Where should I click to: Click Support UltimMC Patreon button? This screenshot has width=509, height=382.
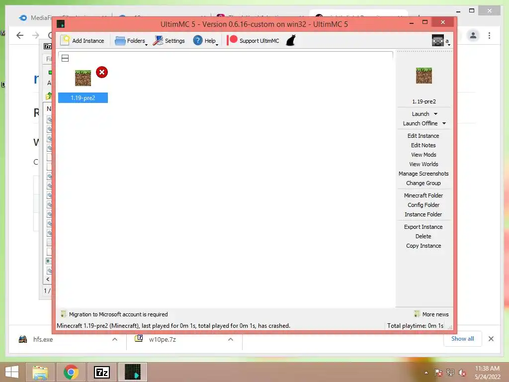pyautogui.click(x=253, y=41)
